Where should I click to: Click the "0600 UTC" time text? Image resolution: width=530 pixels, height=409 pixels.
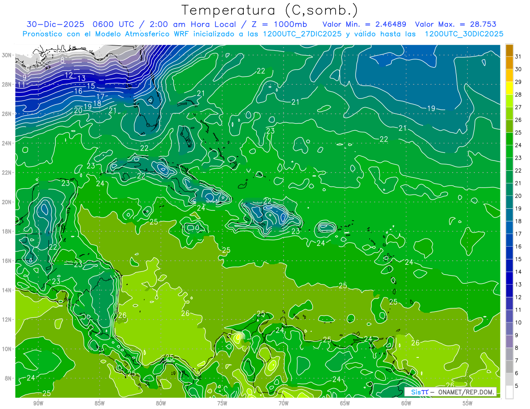(114, 24)
